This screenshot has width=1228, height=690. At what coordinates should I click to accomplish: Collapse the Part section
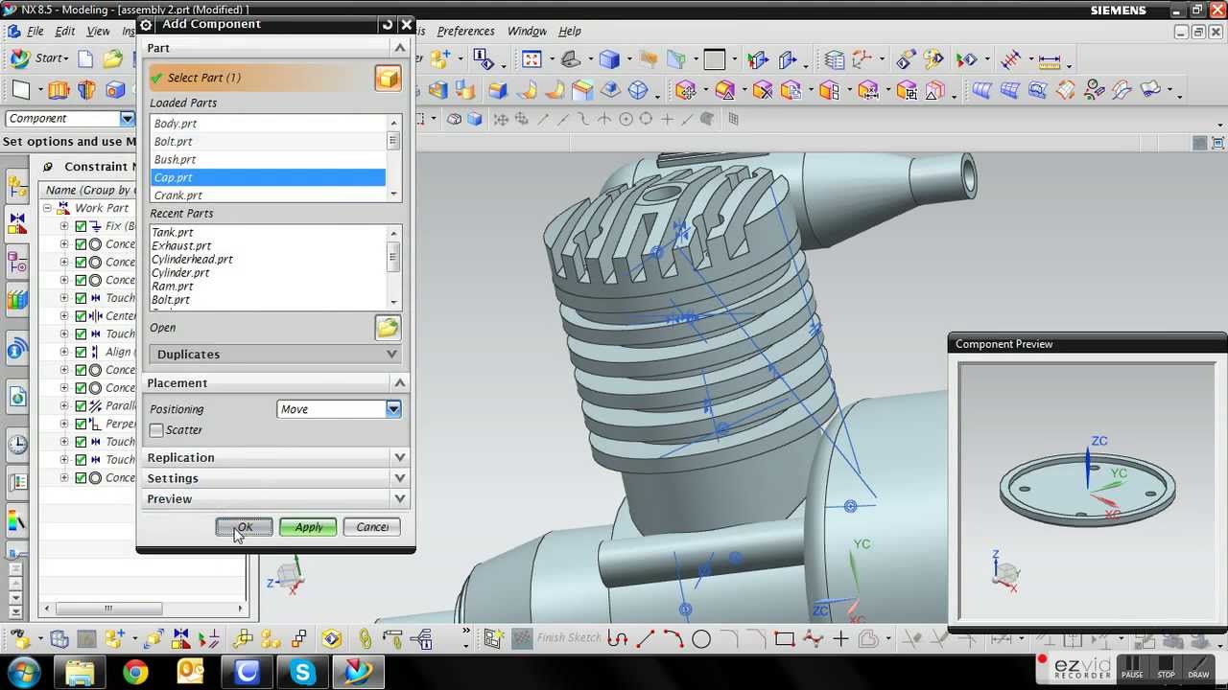400,48
